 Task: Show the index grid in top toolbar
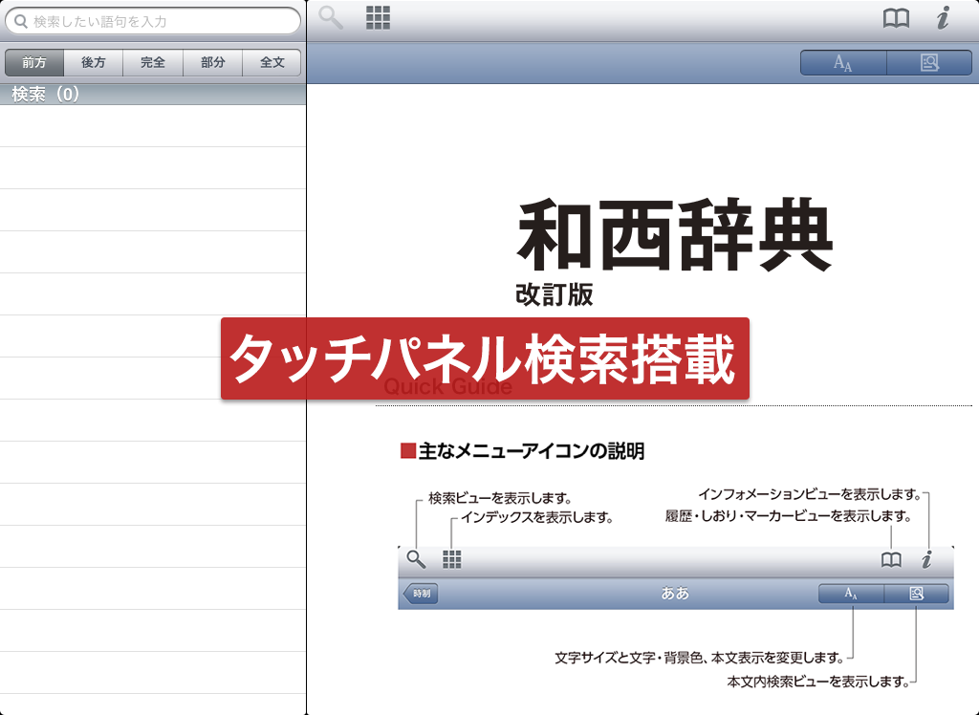379,18
